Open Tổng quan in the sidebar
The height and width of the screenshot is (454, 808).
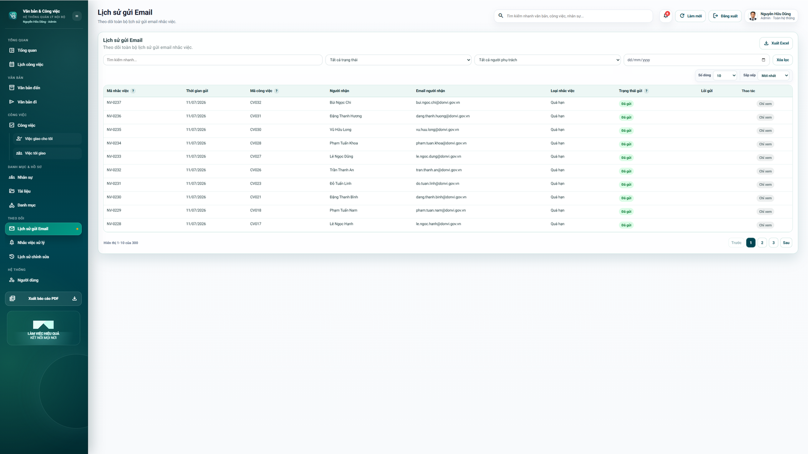point(43,50)
